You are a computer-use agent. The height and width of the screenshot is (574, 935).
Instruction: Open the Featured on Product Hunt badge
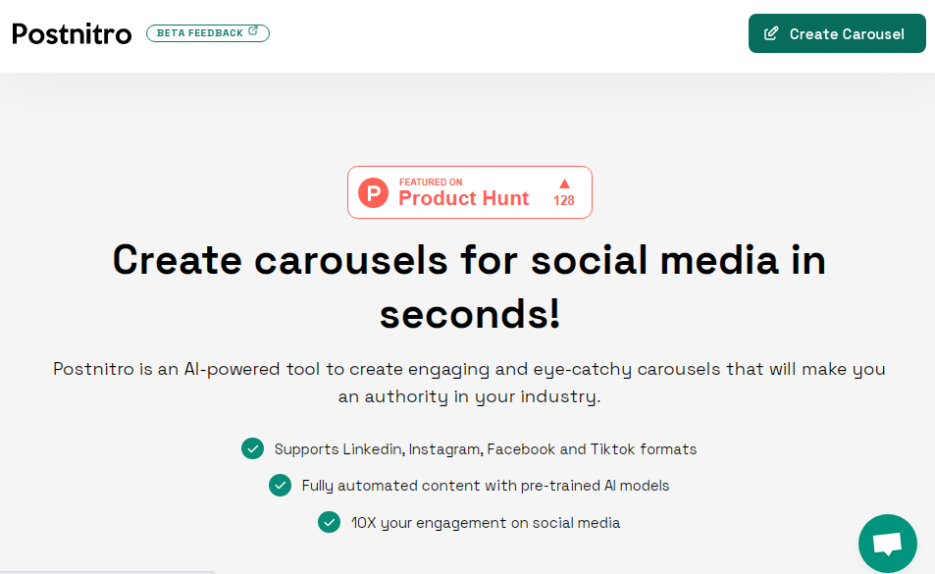coord(469,192)
